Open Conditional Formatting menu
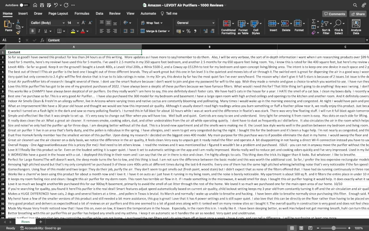This screenshot has width=369, height=231. pyautogui.click(x=228, y=27)
